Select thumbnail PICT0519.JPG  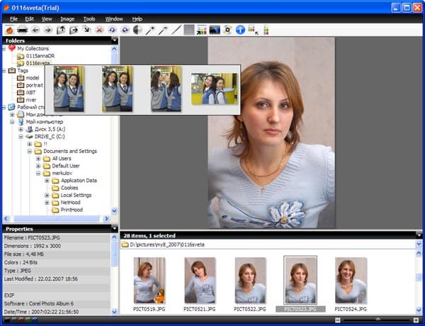[x=149, y=281]
